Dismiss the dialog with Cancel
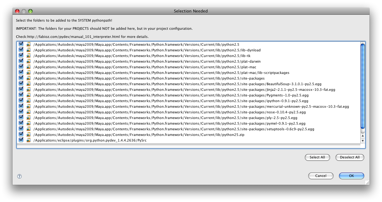Image resolution: width=382 pixels, height=202 pixels. coord(321,176)
